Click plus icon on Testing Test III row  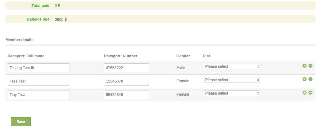[304, 66]
